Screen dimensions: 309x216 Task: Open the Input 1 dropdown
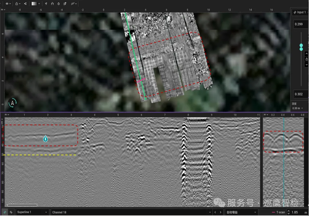coord(300,12)
